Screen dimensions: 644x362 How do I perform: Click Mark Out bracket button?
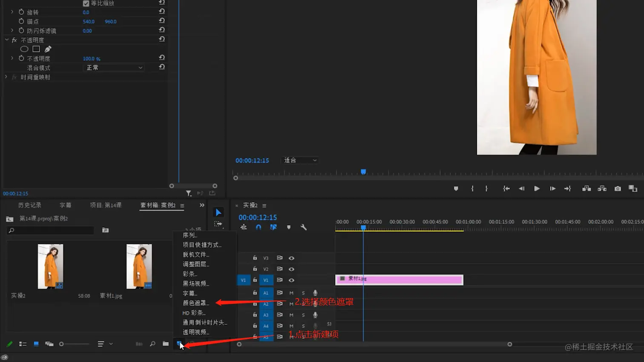(486, 189)
